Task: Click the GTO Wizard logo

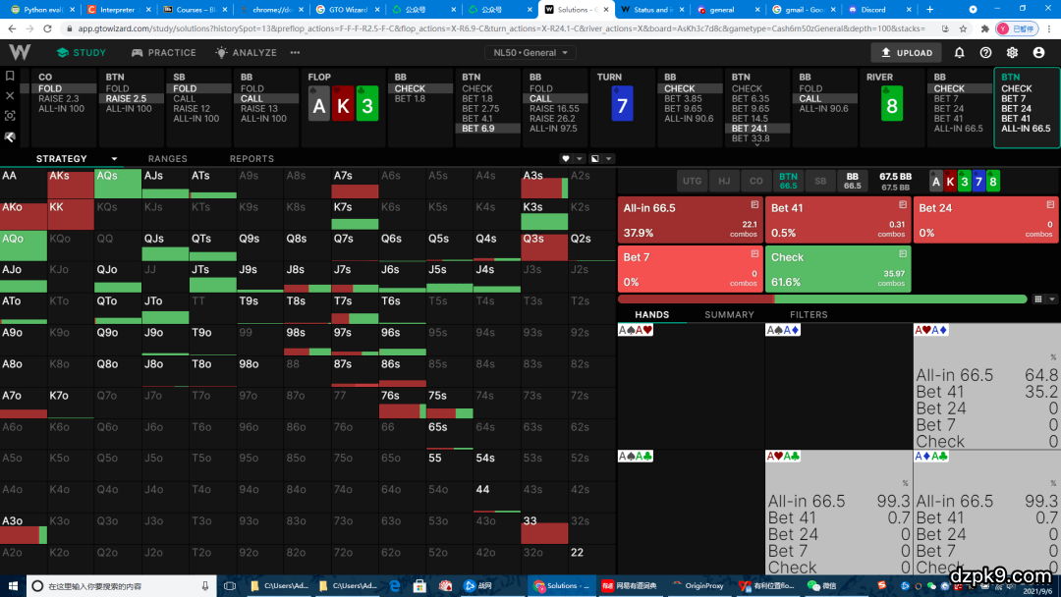Action: pyautogui.click(x=20, y=52)
